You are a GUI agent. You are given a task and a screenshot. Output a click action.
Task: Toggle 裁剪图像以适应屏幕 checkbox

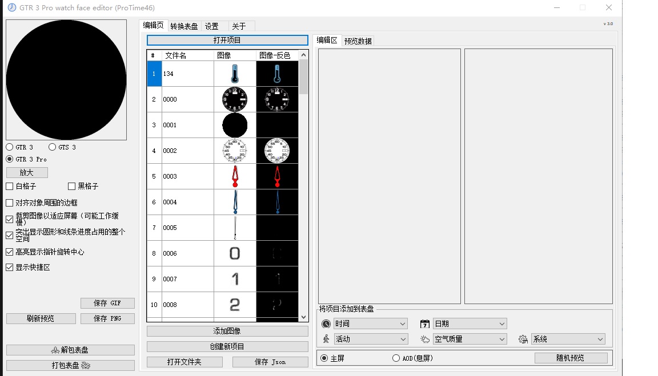[x=10, y=219]
